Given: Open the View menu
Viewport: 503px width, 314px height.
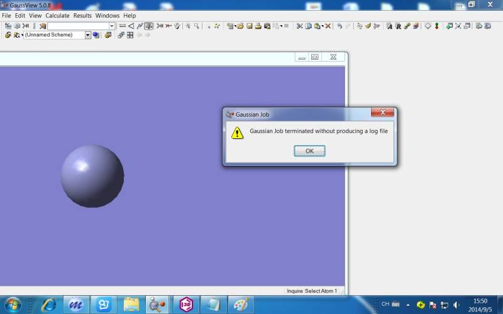Looking at the screenshot, I should [x=35, y=15].
